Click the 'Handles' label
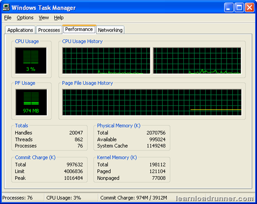 click(x=23, y=133)
